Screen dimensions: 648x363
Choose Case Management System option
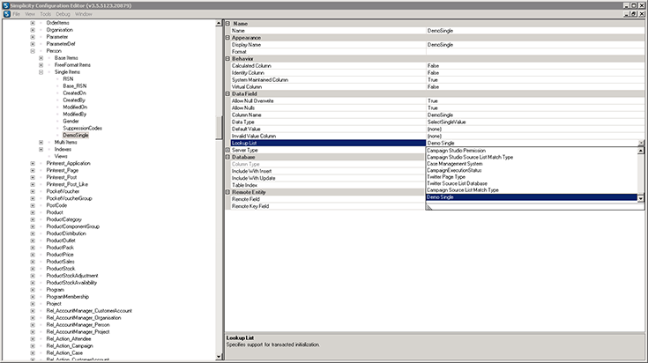click(455, 164)
